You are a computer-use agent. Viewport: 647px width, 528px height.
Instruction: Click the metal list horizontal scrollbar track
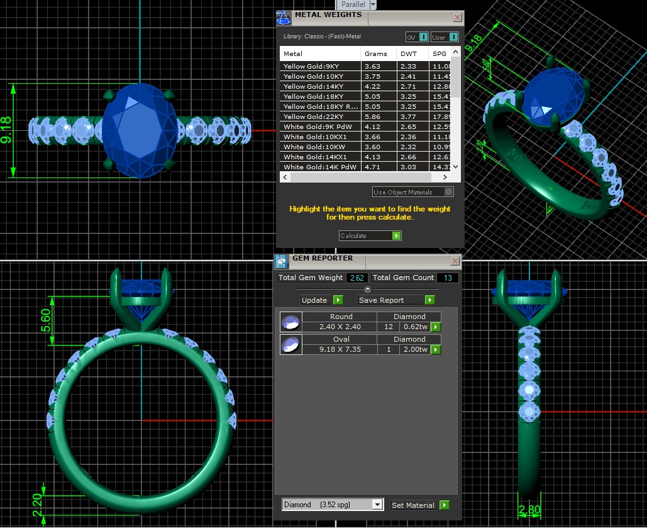point(371,178)
